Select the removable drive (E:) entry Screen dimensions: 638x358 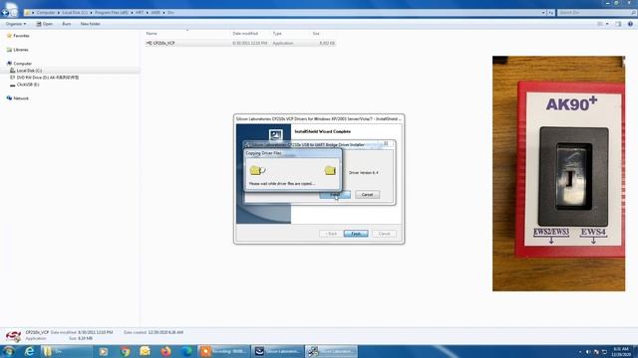click(28, 85)
